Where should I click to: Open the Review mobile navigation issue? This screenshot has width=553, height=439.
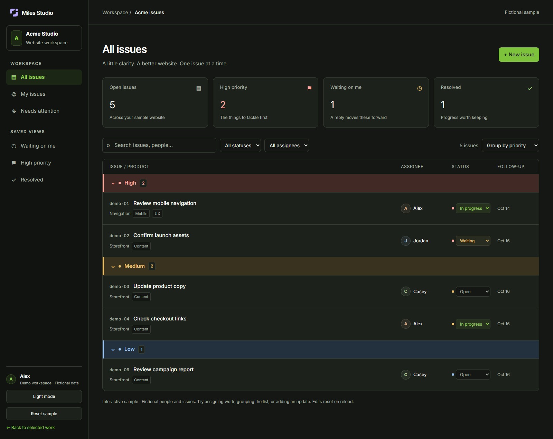(x=165, y=203)
